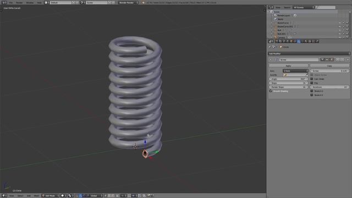Adjust the Iterations value slider
This screenshot has height=198, width=352.
[x=329, y=87]
